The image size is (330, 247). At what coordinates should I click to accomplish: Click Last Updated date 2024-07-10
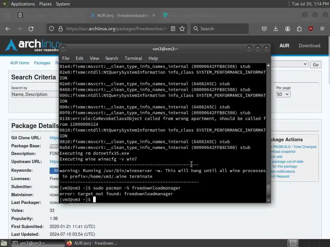[x=72, y=234]
